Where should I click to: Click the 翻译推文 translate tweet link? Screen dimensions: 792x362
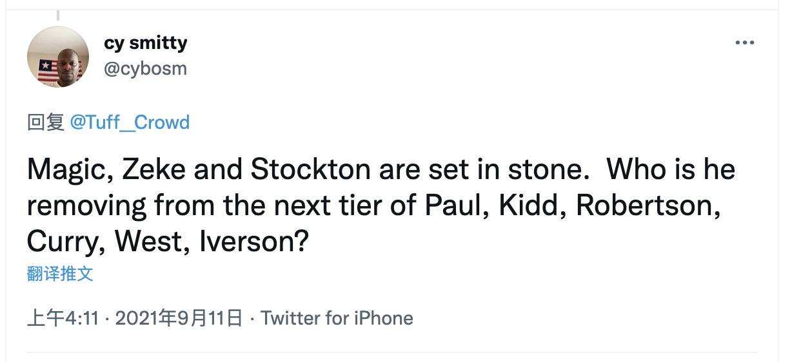coord(60,274)
